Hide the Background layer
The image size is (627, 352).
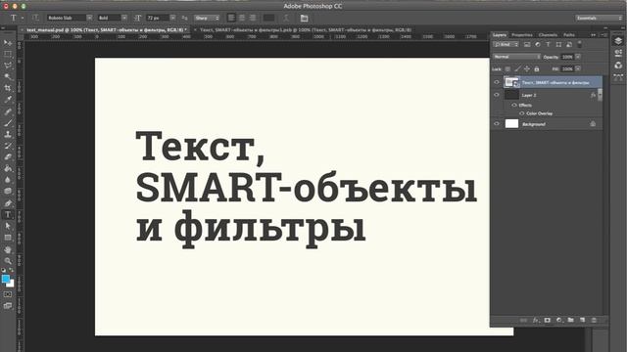(x=497, y=124)
